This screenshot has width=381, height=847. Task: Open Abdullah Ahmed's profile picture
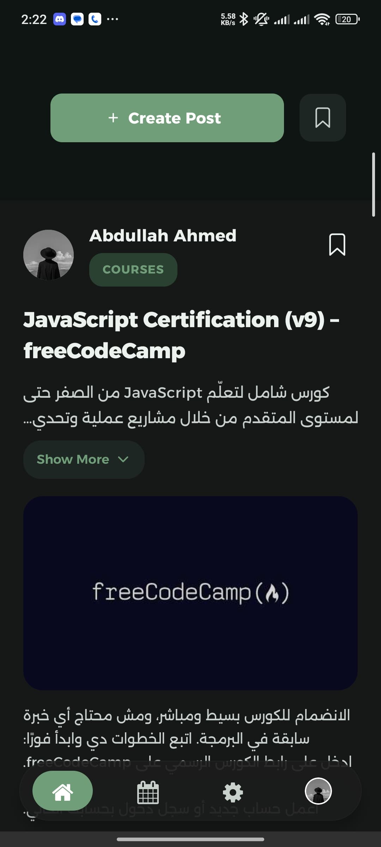click(x=48, y=255)
